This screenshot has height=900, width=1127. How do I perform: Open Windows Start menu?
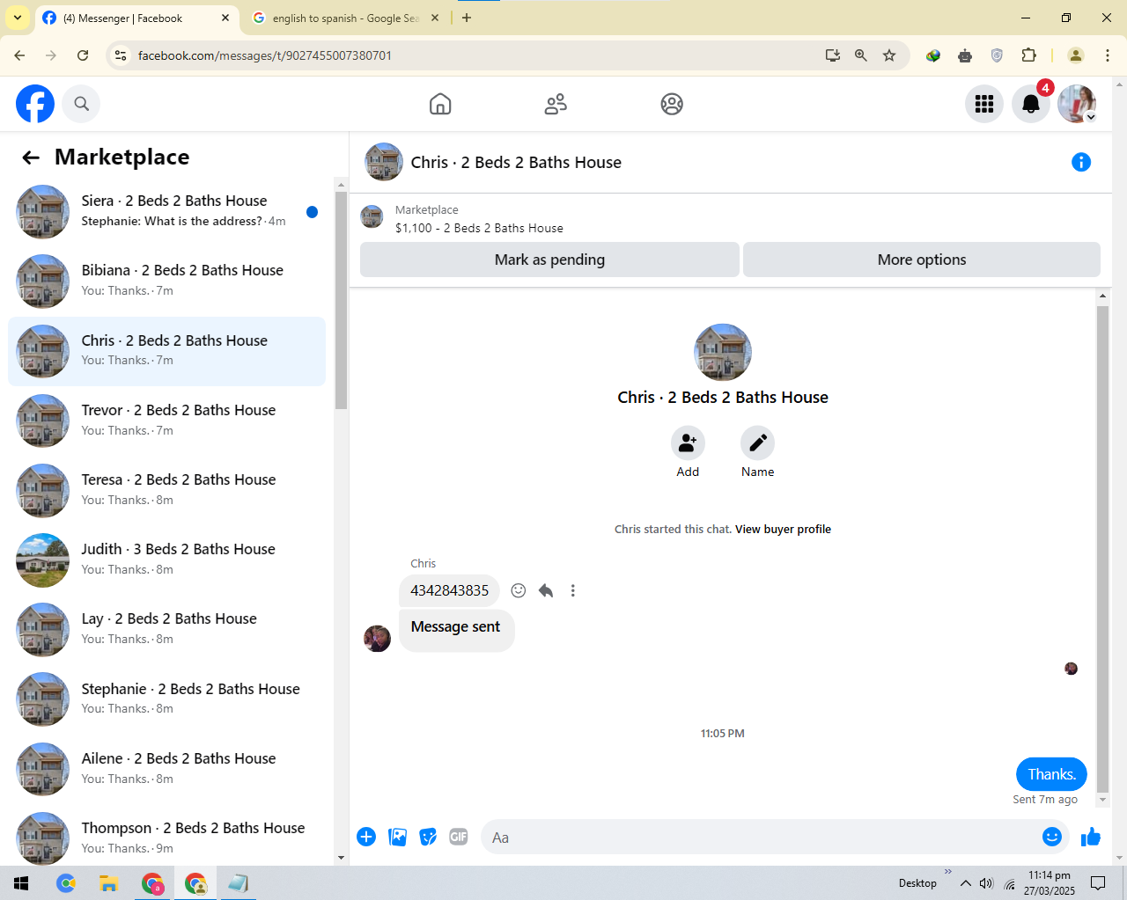point(21,883)
